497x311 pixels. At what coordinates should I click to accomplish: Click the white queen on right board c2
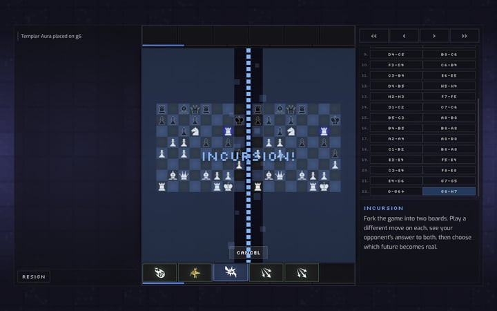coord(280,176)
